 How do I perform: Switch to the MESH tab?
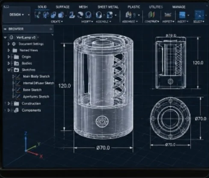pyautogui.click(x=83, y=7)
